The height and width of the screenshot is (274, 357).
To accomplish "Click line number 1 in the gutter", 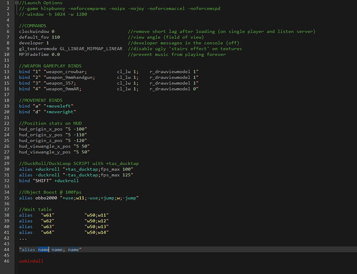I will point(8,3).
